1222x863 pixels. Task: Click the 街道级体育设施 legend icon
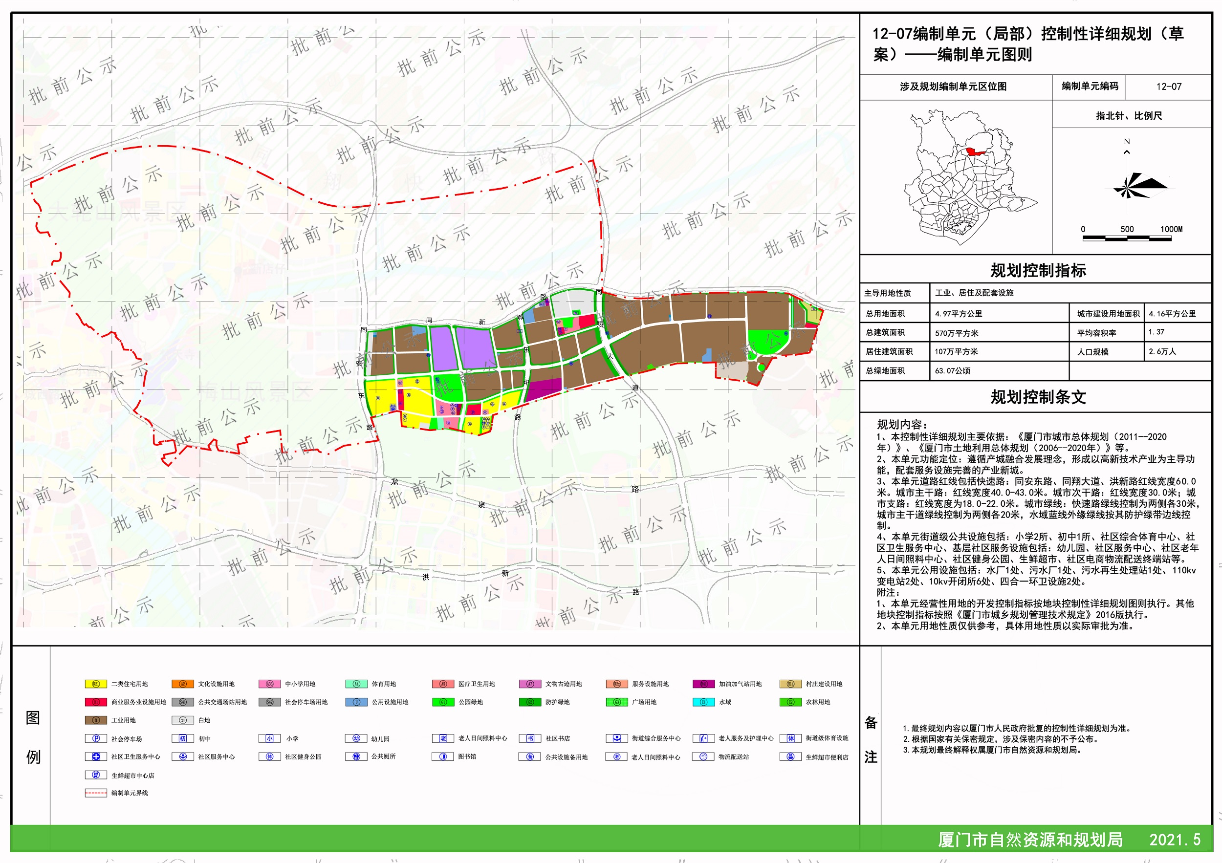[x=790, y=738]
